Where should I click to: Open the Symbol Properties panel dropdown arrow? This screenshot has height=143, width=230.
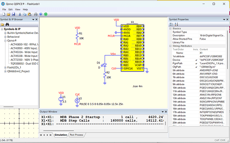tap(224, 20)
